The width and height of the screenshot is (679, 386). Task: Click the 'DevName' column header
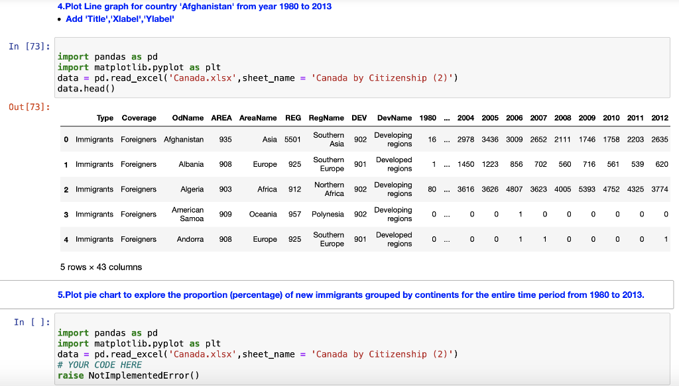point(395,118)
